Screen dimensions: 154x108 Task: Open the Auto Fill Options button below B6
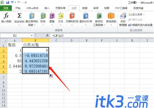click(51, 76)
